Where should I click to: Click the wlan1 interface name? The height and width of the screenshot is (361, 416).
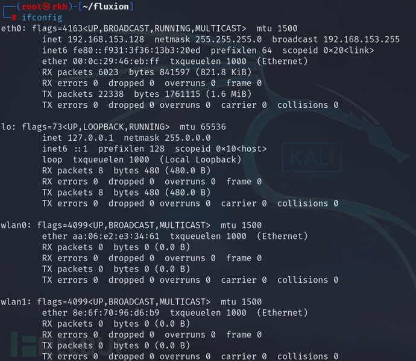[14, 301]
